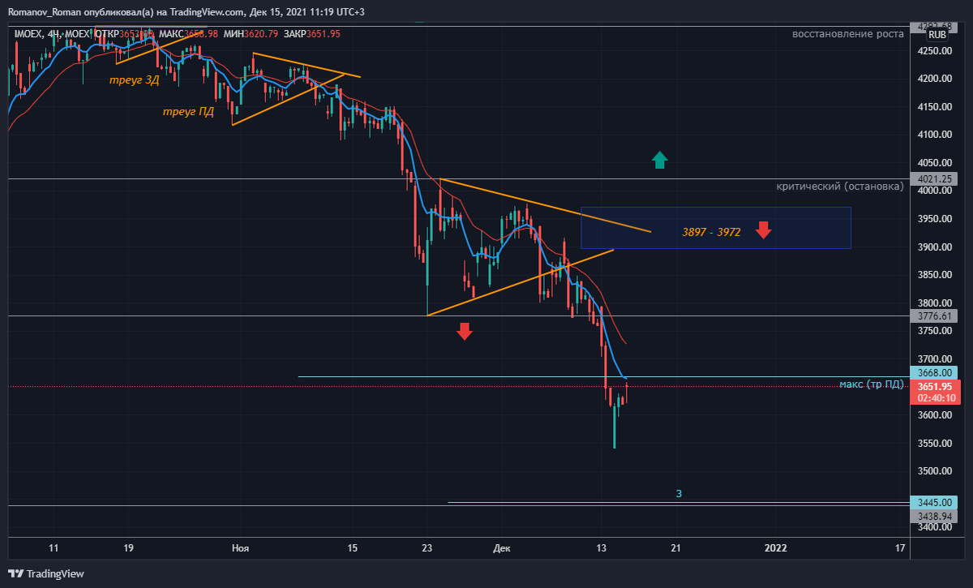Screen dimensions: 973x588
Task: Click the 4100.00 price axis tick
Action: (x=934, y=135)
